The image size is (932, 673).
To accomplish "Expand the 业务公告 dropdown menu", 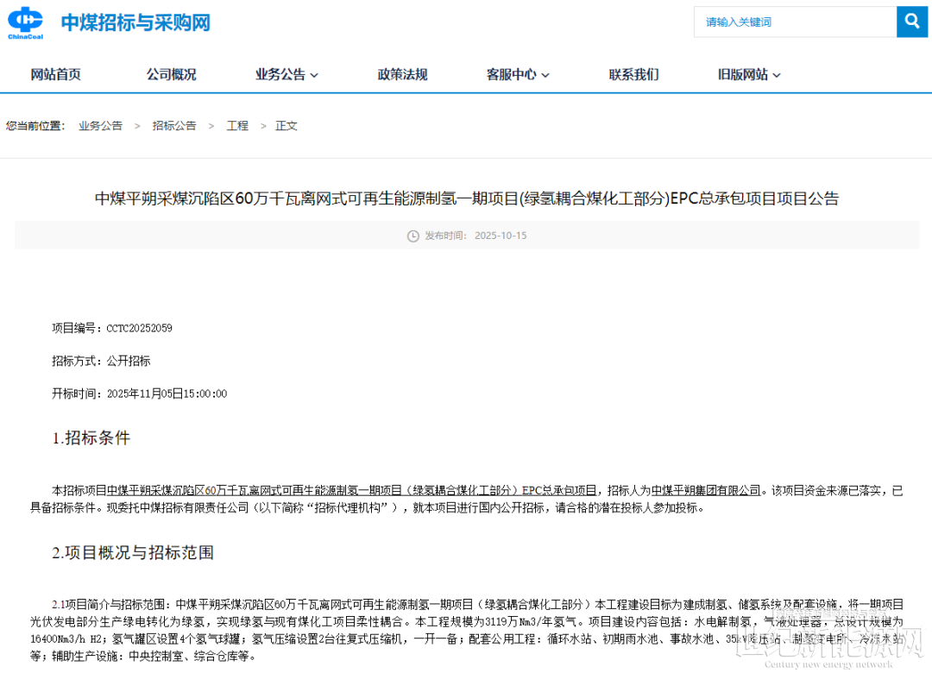I will (x=287, y=75).
